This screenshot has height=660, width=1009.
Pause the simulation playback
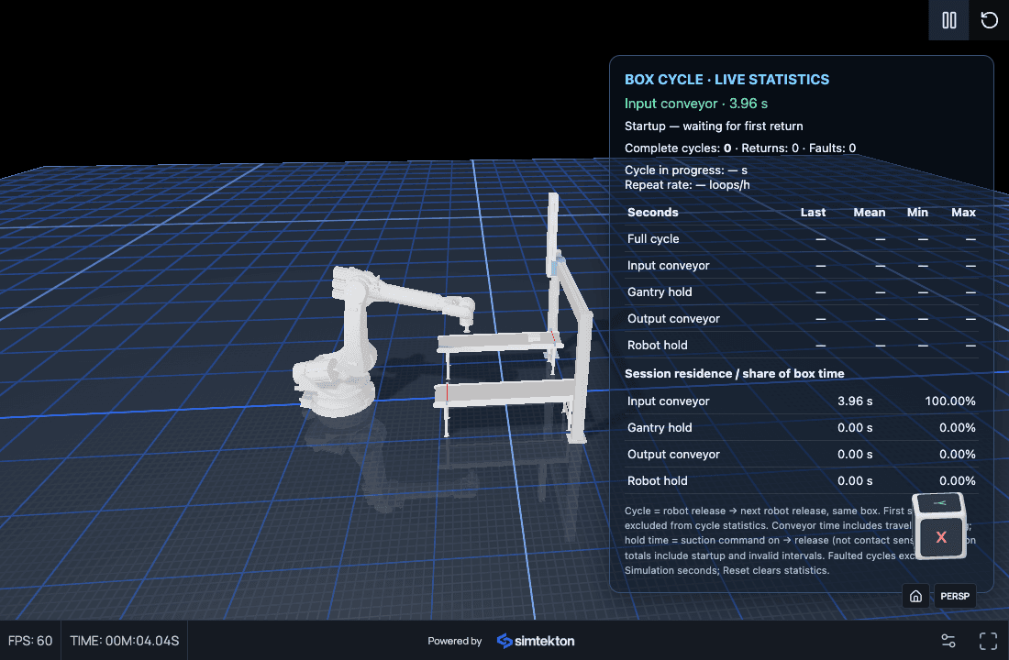coord(948,20)
